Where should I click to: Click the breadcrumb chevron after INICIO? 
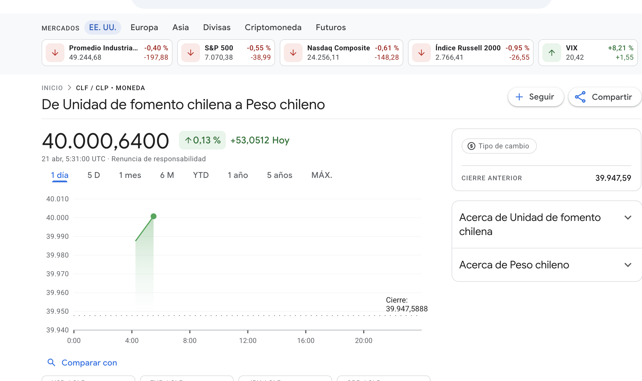(69, 88)
